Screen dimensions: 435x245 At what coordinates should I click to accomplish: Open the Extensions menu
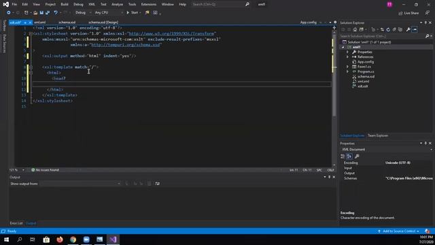[149, 5]
